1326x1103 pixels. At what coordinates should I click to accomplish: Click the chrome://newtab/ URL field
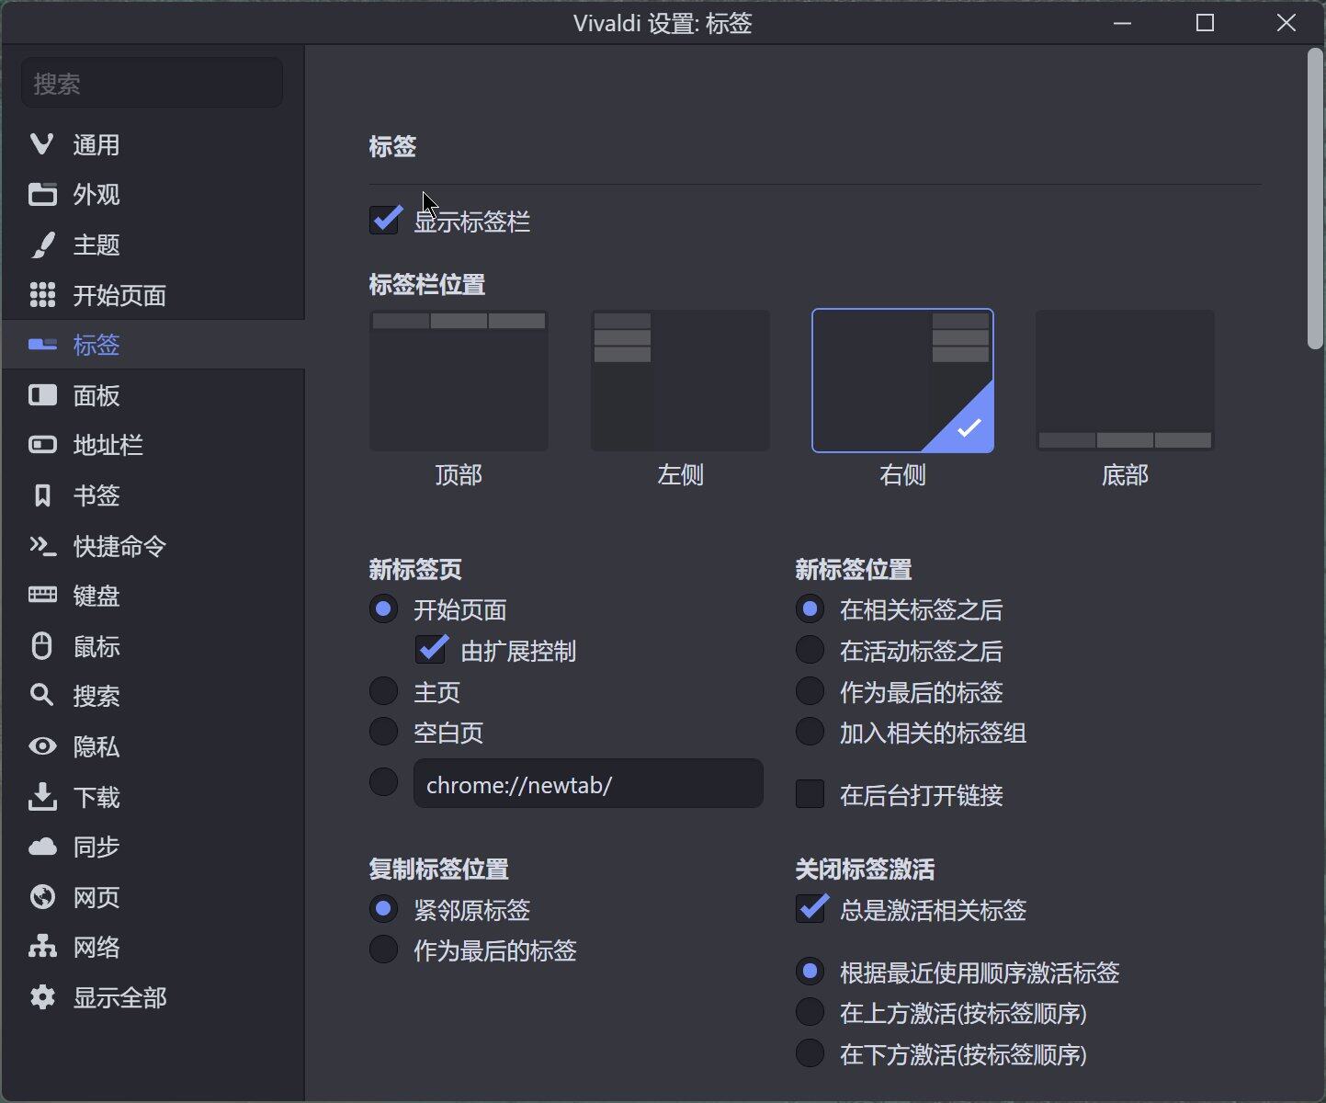click(588, 783)
